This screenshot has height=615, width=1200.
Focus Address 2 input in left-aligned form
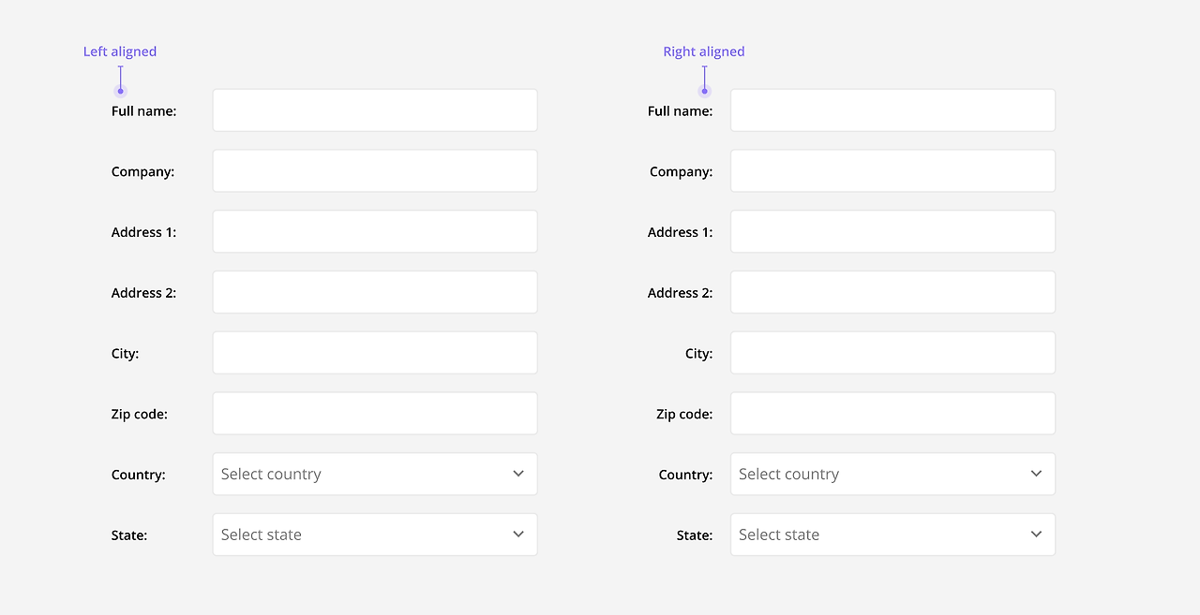coord(375,292)
